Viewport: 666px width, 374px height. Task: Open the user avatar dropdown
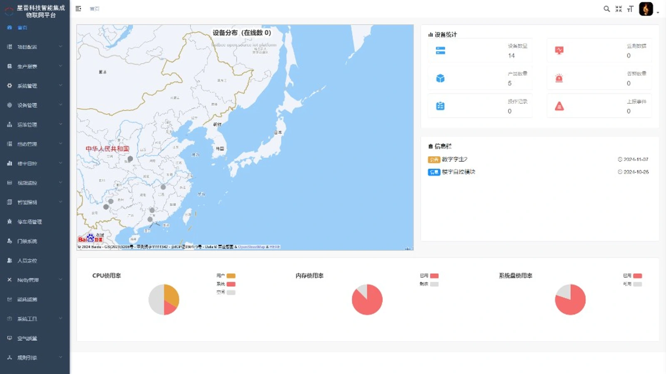coord(649,9)
